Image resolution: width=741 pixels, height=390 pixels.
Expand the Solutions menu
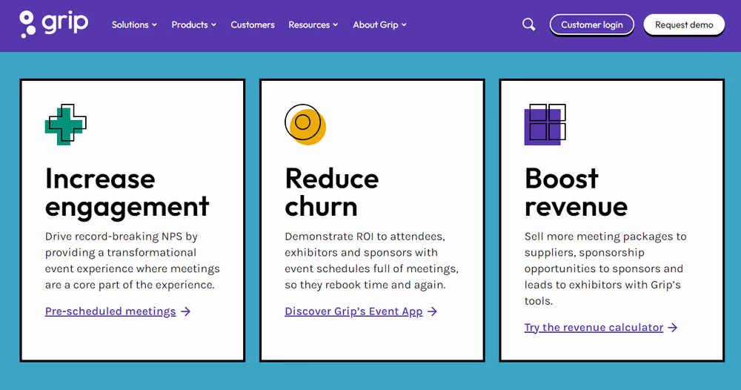click(134, 24)
